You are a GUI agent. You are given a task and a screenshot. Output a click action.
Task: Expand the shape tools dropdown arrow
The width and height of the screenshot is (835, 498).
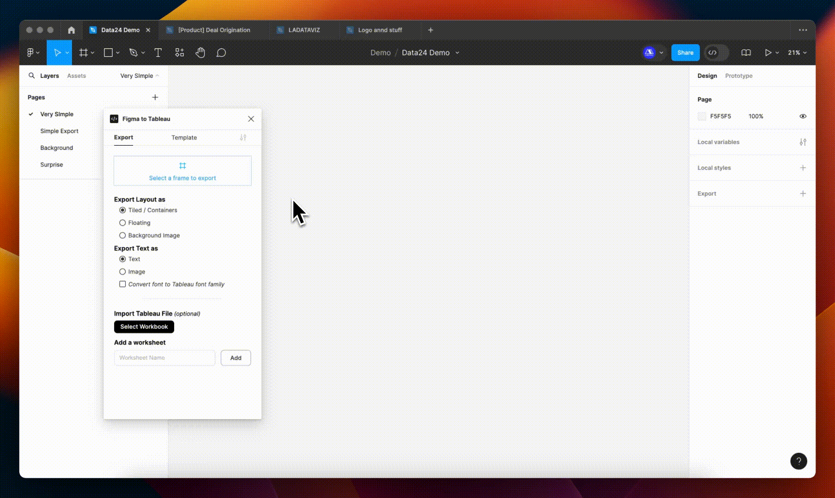click(x=118, y=53)
